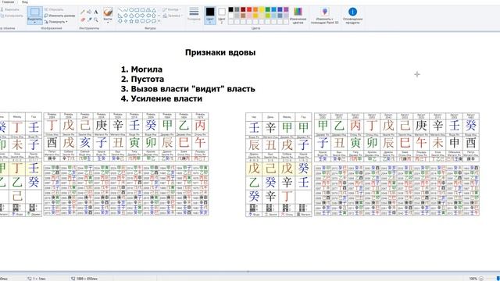Select the Fill with color bucket tool

[89, 12]
